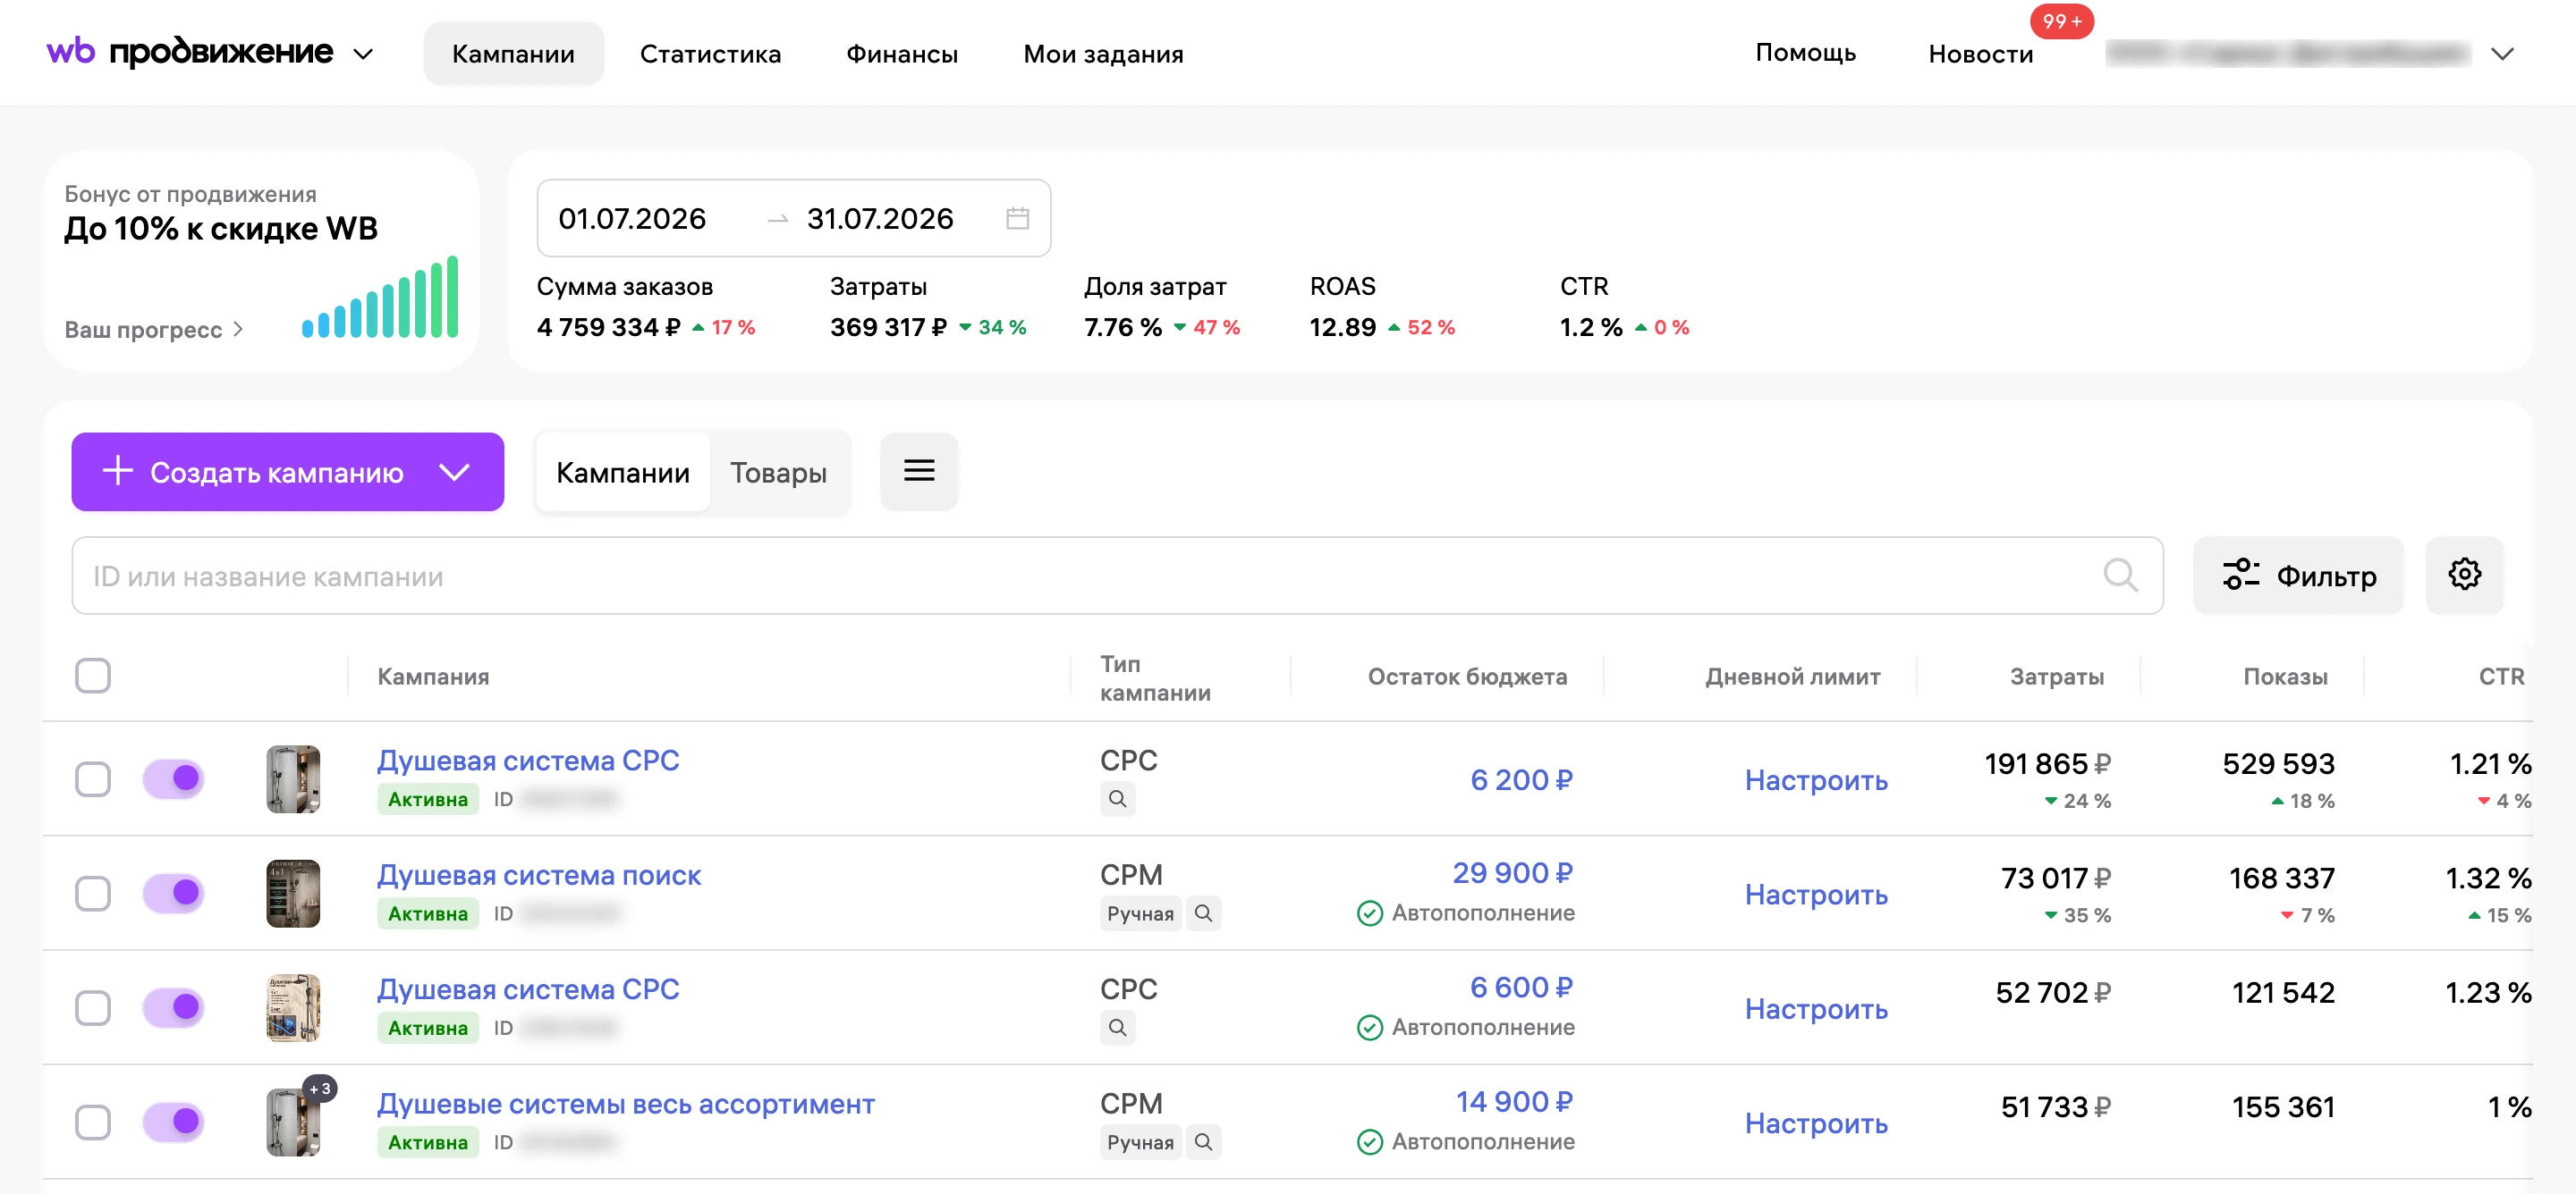The width and height of the screenshot is (2576, 1194).
Task: Open Помощь link
Action: 1805,52
